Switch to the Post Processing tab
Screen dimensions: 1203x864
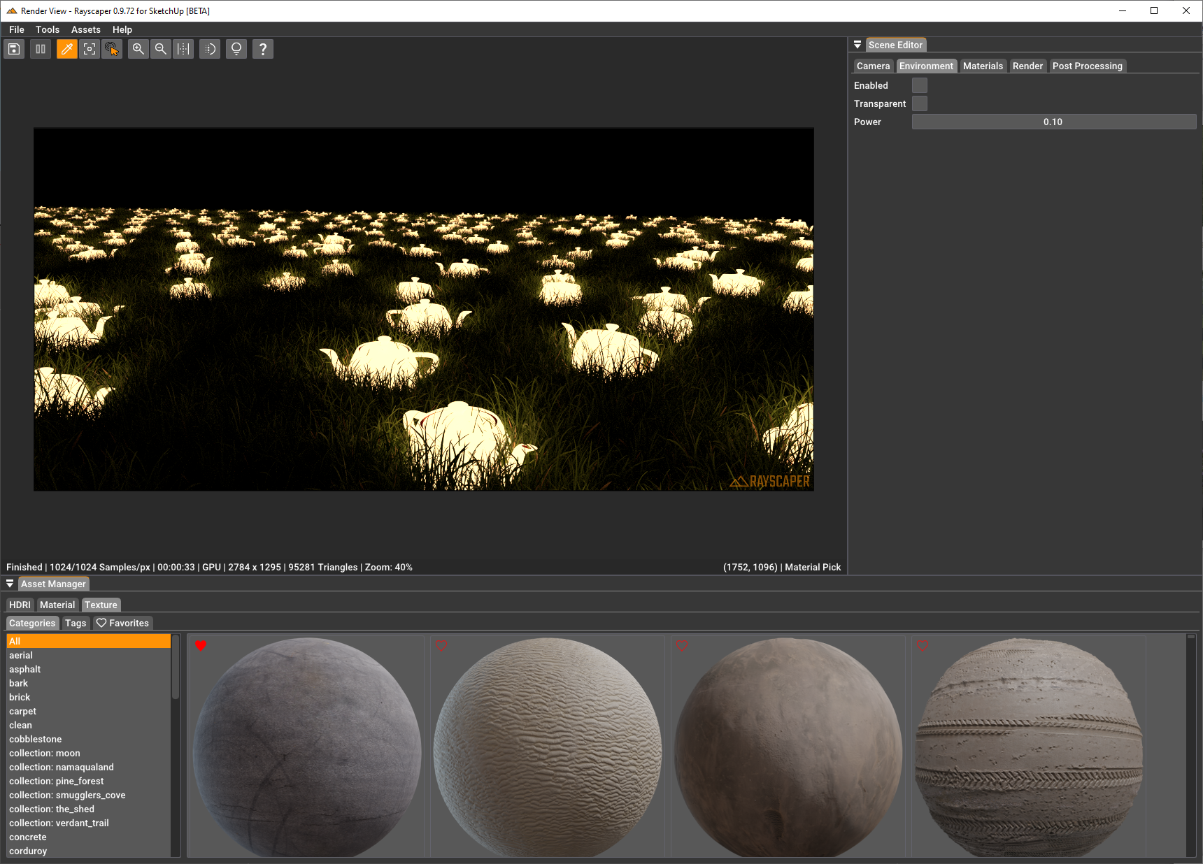click(x=1087, y=66)
